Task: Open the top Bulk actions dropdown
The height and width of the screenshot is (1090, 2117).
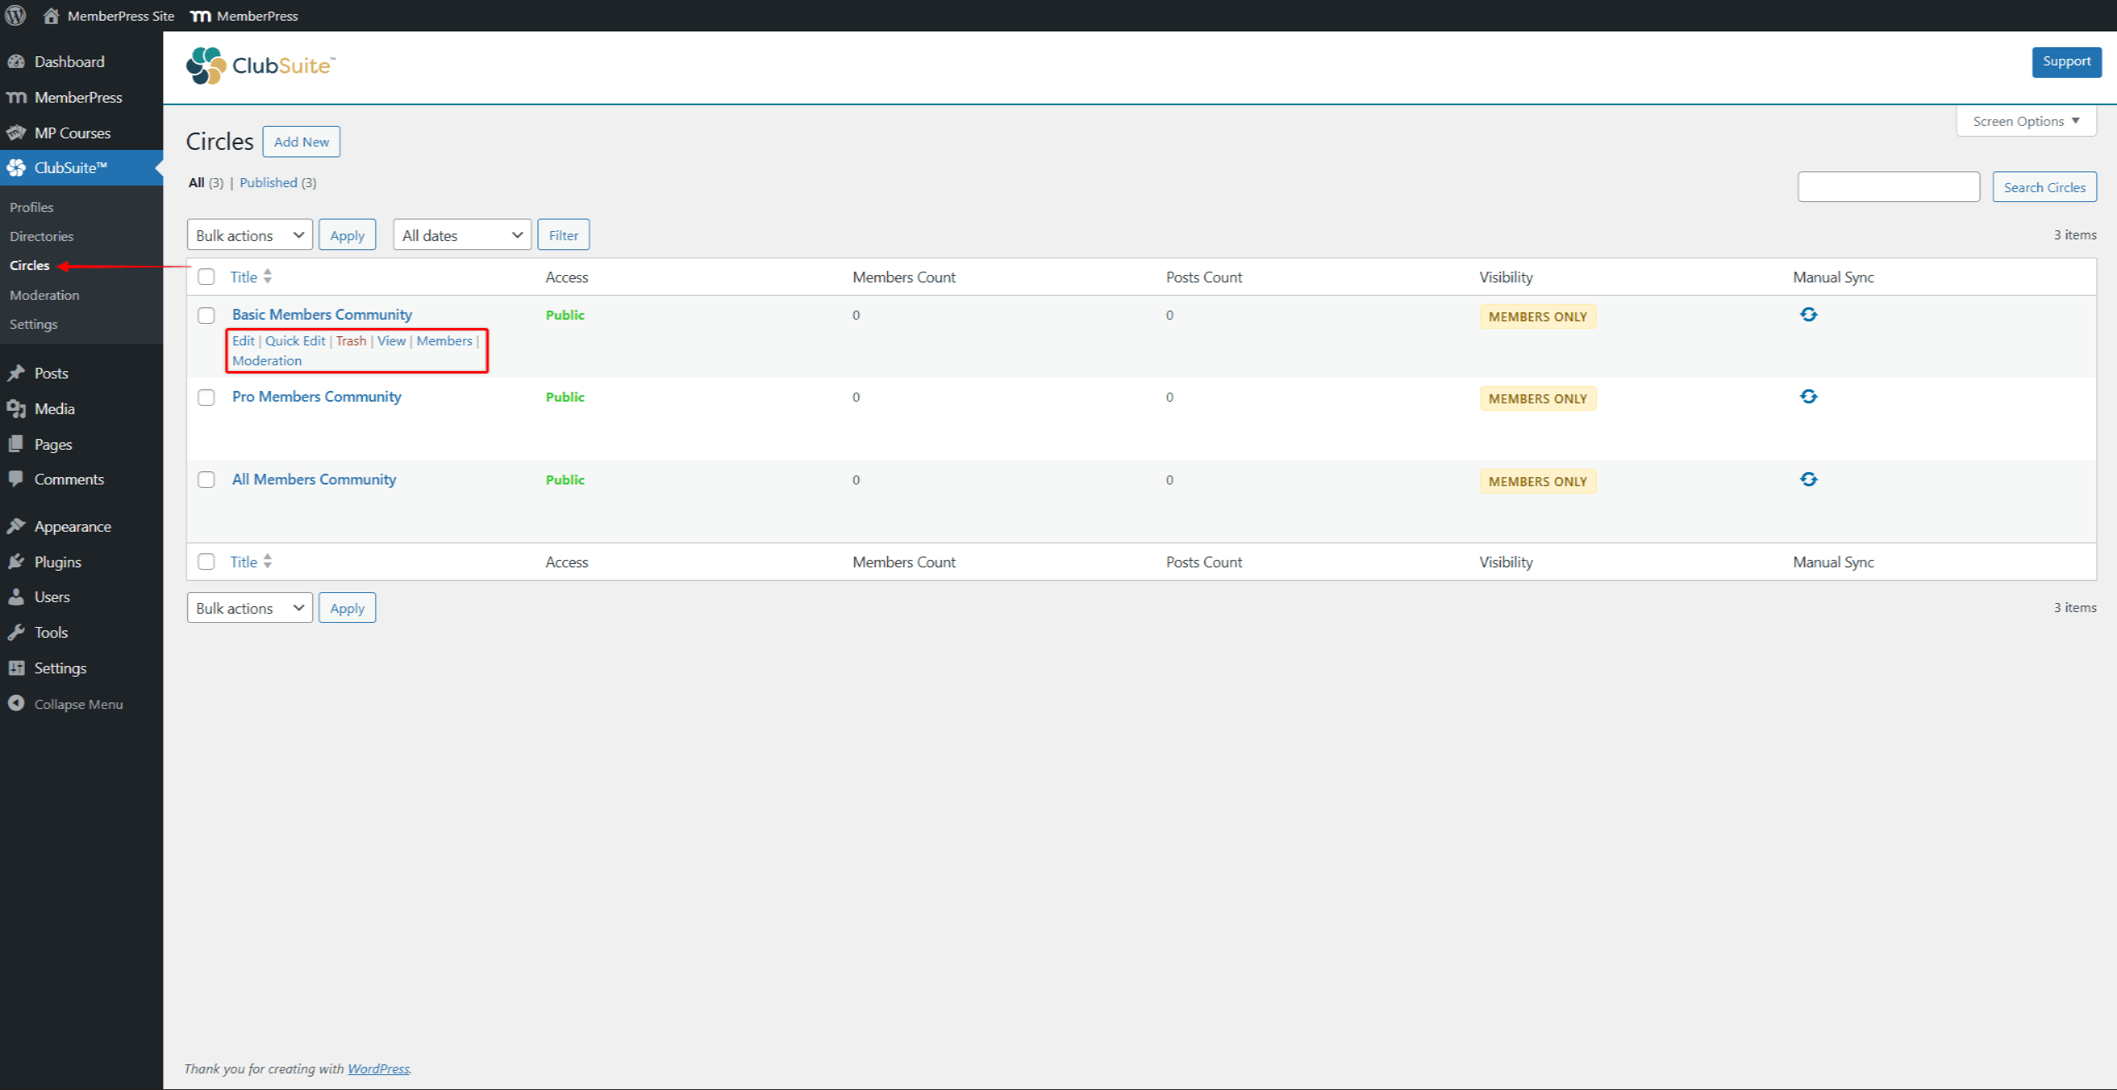Action: (x=249, y=235)
